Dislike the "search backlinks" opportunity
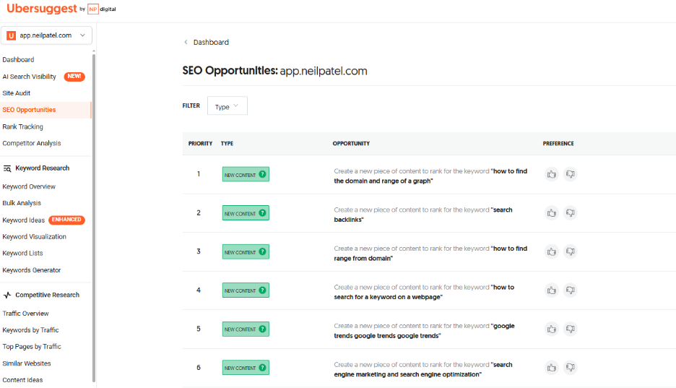 (571, 213)
